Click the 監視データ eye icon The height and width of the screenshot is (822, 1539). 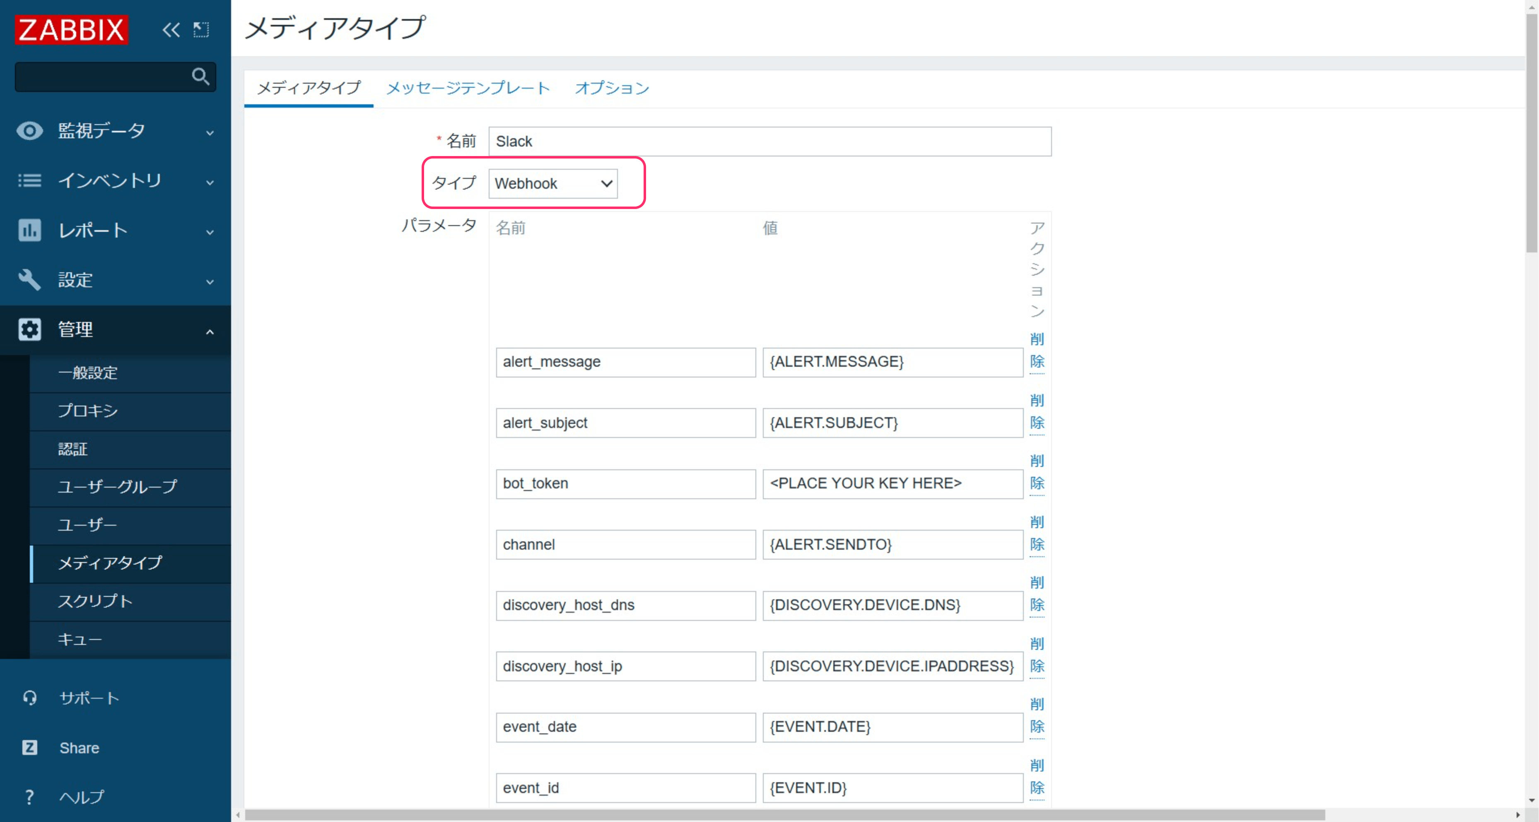coord(29,130)
